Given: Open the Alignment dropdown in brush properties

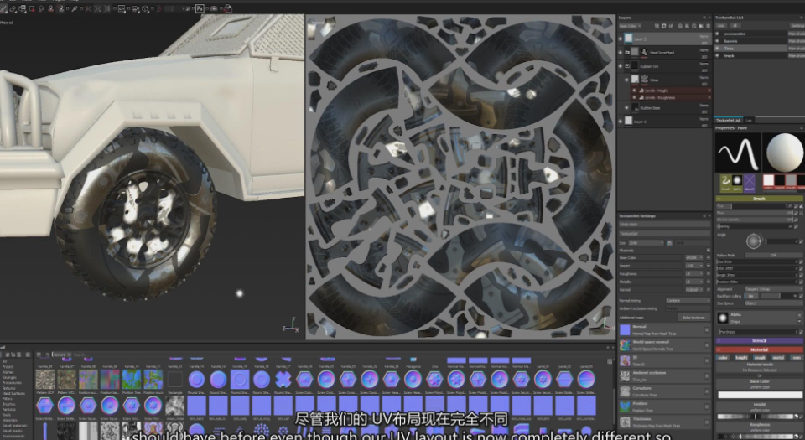Looking at the screenshot, I should point(772,289).
